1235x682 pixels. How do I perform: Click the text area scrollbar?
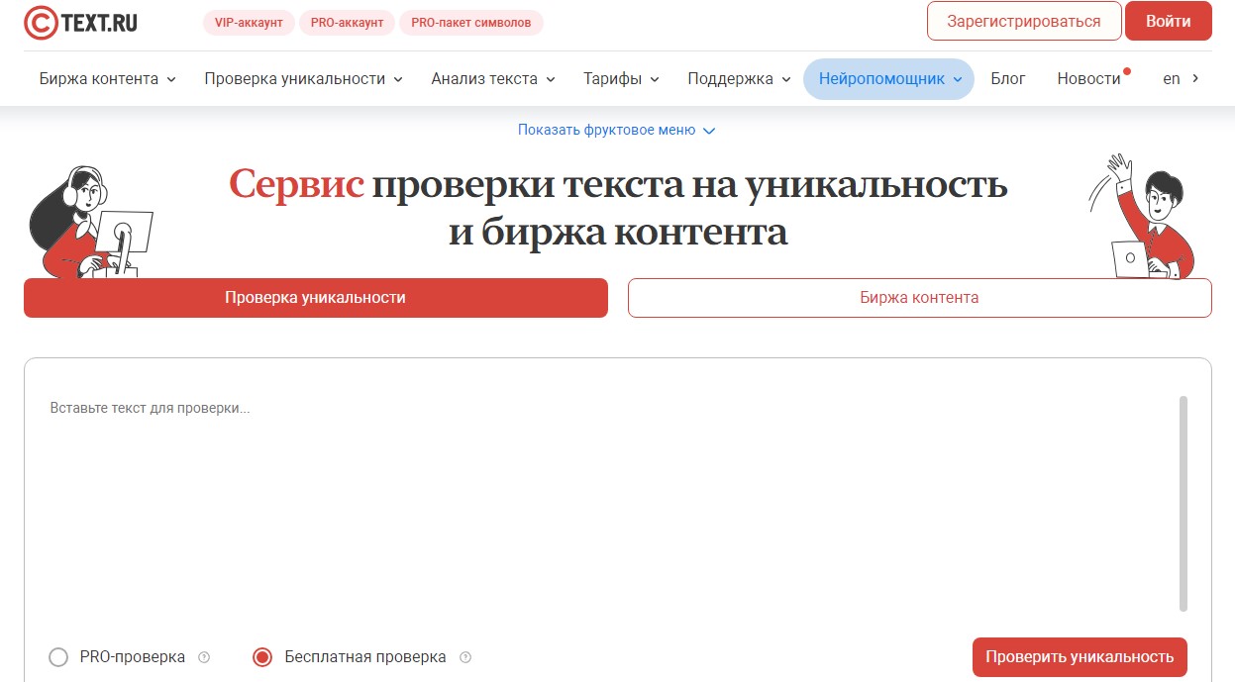click(1184, 504)
